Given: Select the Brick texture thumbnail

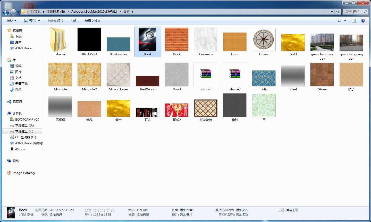Looking at the screenshot, I should 176,39.
